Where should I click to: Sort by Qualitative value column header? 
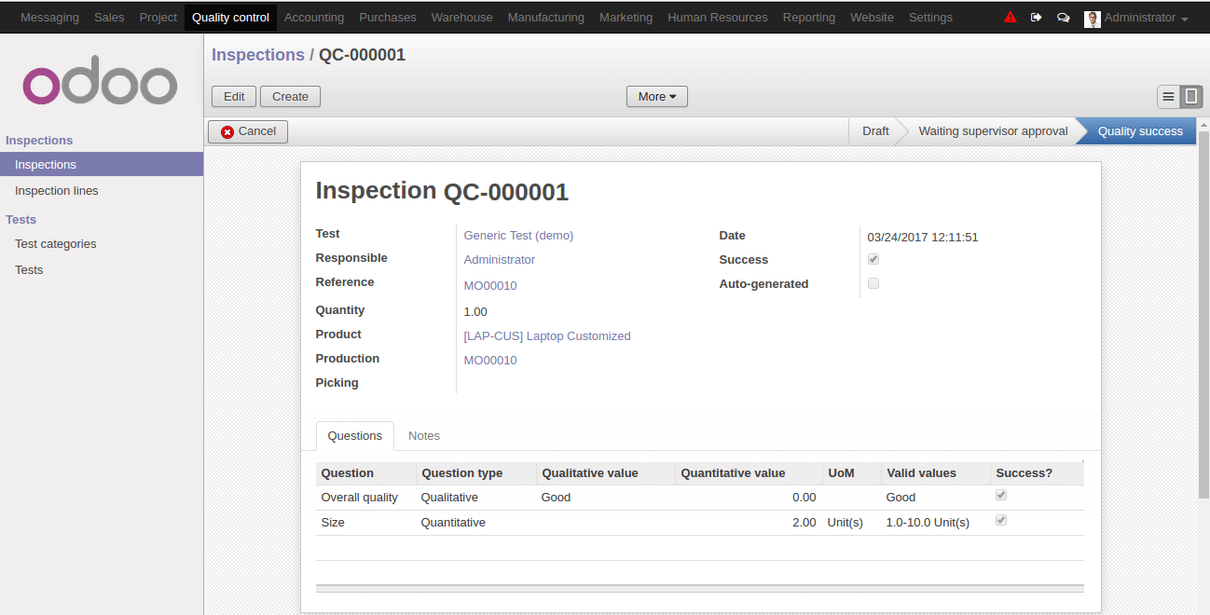606,473
